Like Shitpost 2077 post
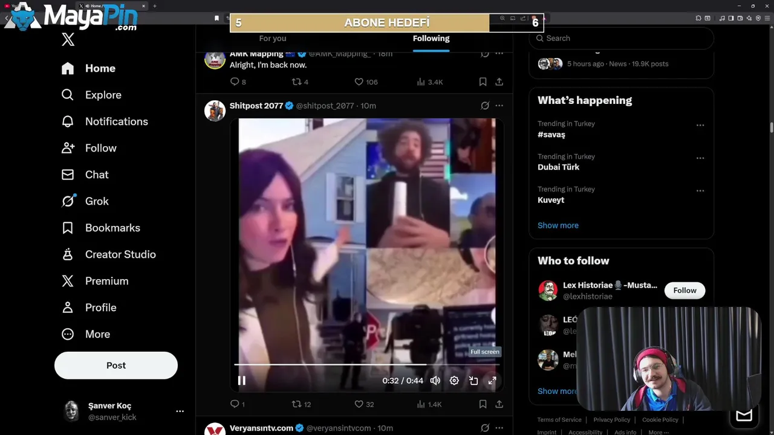The image size is (774, 435). pyautogui.click(x=364, y=404)
